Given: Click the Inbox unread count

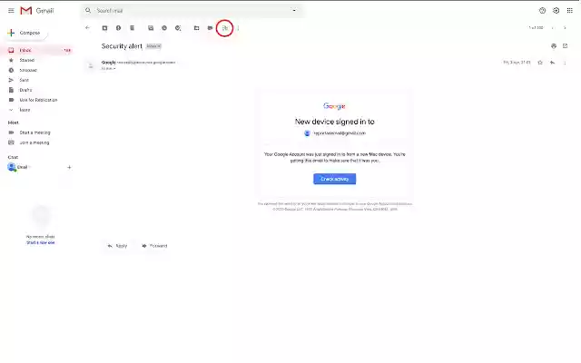Looking at the screenshot, I should [67, 51].
